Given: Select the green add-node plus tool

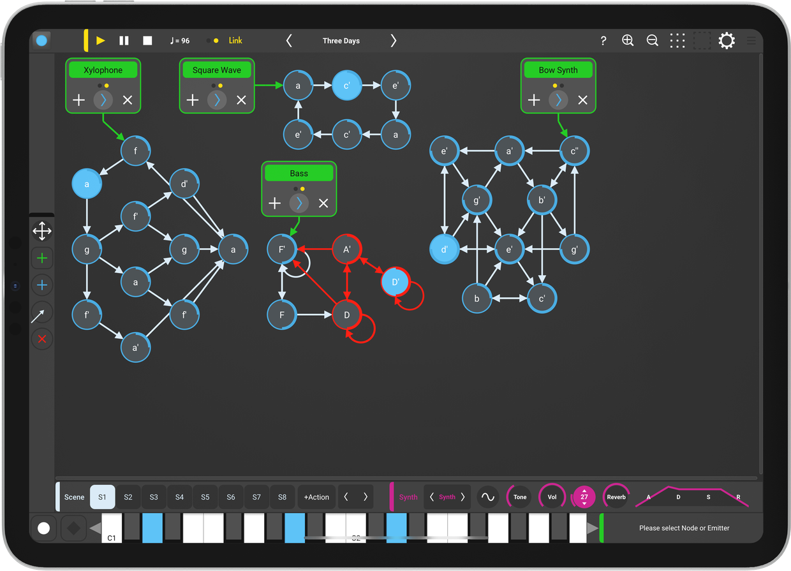Looking at the screenshot, I should click(x=42, y=258).
